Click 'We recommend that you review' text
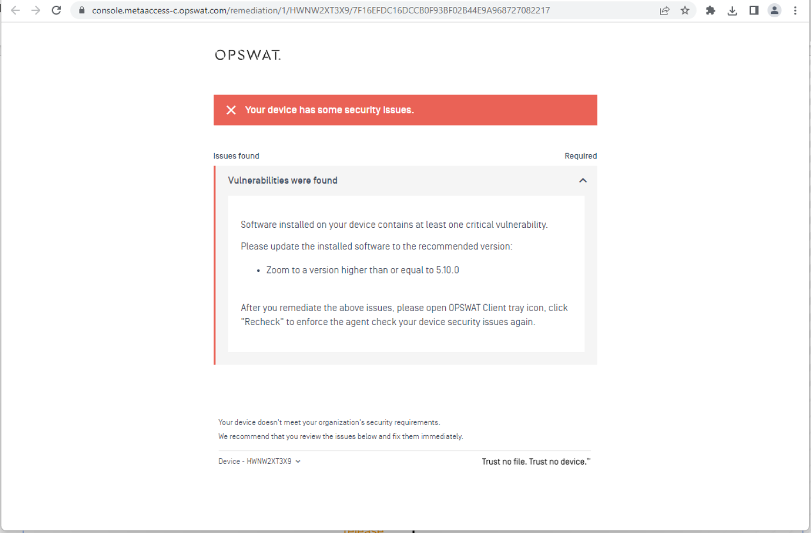 click(x=341, y=436)
